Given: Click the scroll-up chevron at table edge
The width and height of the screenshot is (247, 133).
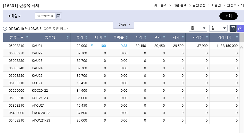Looking at the screenshot, I should pyautogui.click(x=241, y=48).
